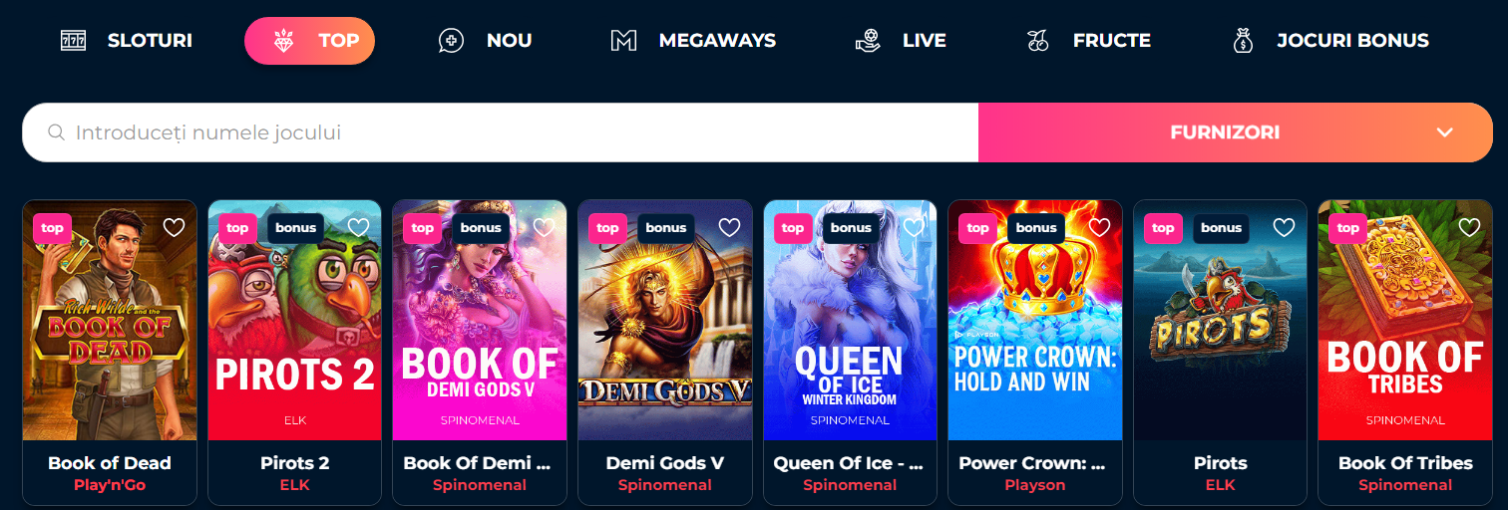Open the Jocuri Bonus category tab
Screen dimensions: 1508x510
(x=1330, y=41)
